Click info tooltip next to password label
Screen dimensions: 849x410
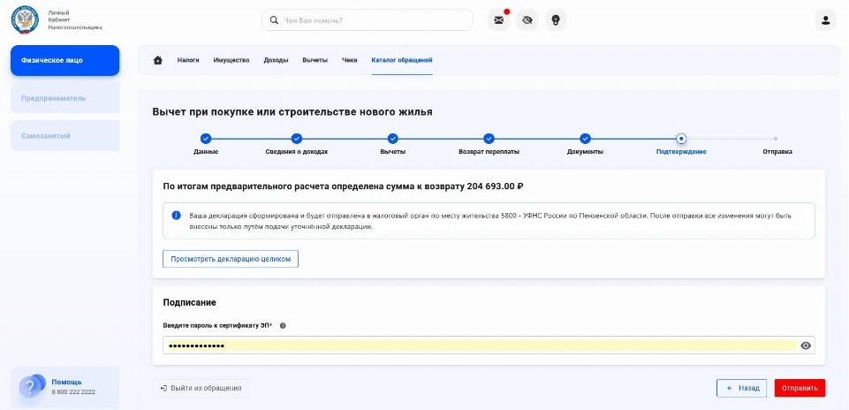(x=283, y=325)
